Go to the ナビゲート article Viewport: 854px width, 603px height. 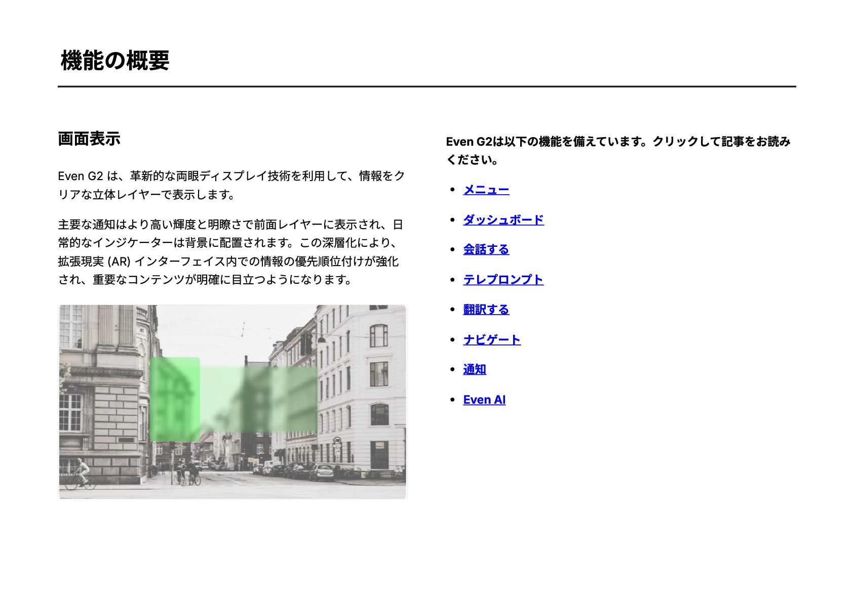(x=491, y=339)
